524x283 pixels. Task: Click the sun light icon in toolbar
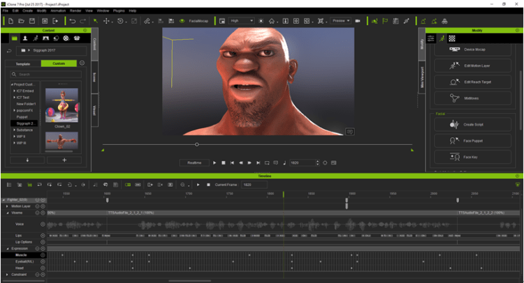(x=261, y=21)
